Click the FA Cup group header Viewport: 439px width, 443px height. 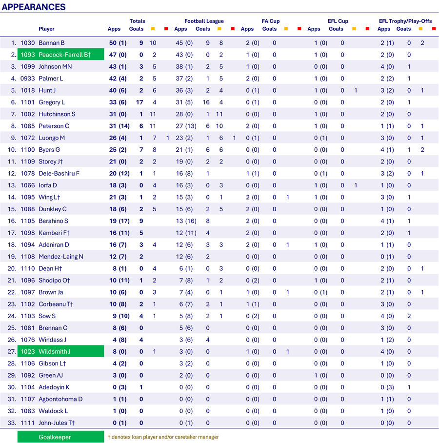coord(271,21)
